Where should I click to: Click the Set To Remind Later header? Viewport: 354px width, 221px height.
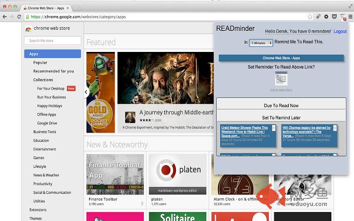coord(281,118)
